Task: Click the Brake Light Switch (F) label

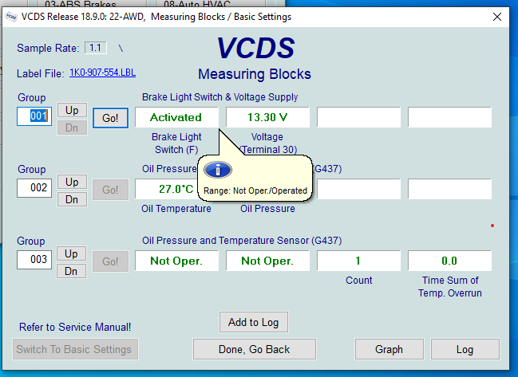Action: [176, 143]
